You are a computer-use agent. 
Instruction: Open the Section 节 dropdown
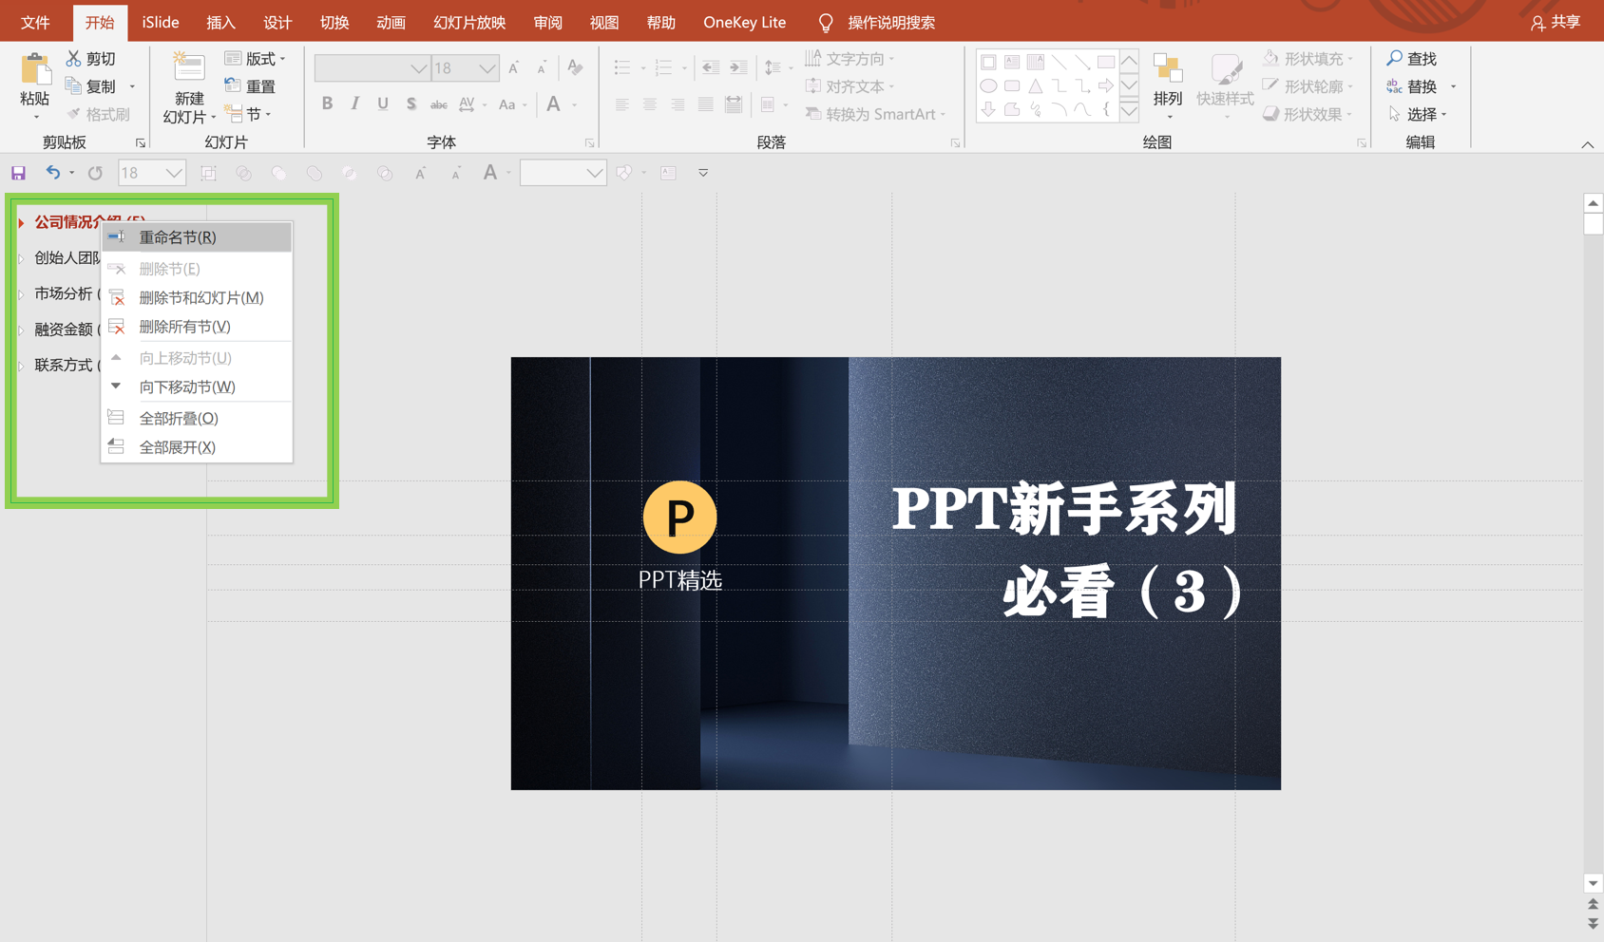[248, 114]
